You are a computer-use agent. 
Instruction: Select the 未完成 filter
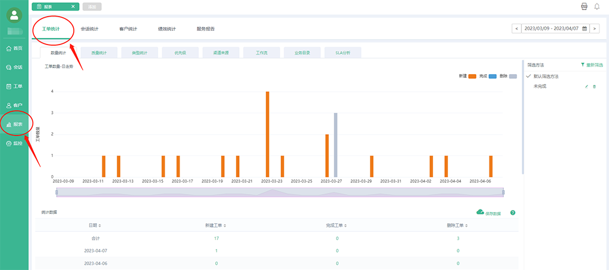click(x=540, y=87)
